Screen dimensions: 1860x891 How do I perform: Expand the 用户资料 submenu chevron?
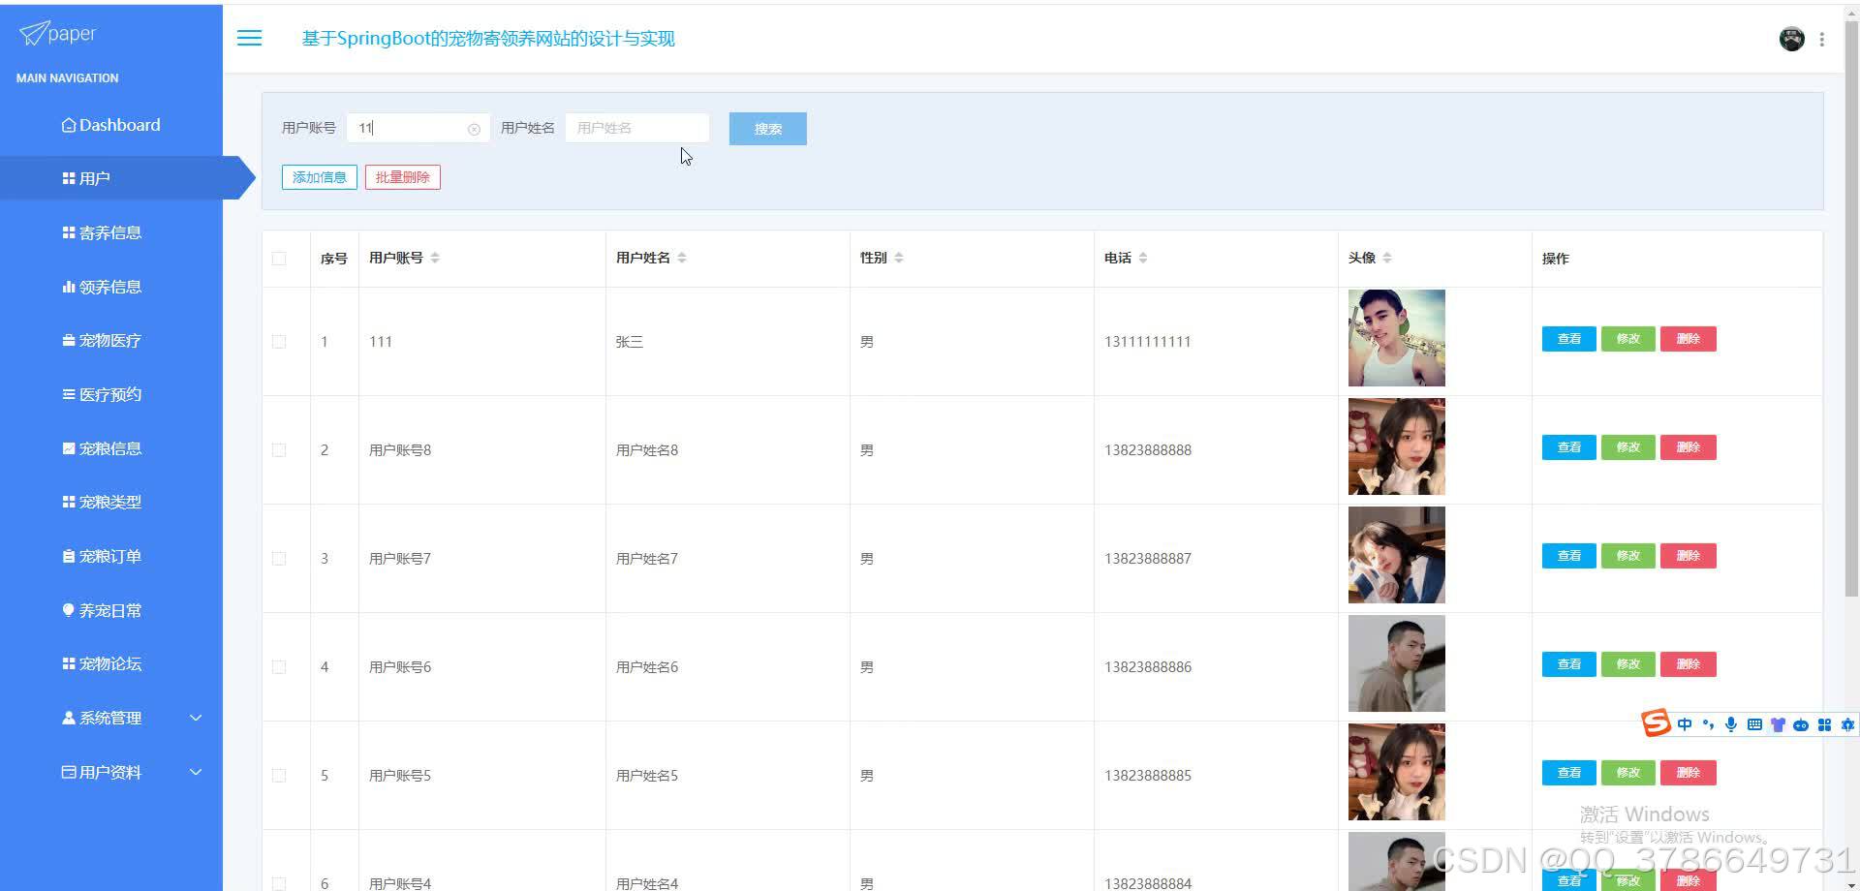[x=196, y=772]
